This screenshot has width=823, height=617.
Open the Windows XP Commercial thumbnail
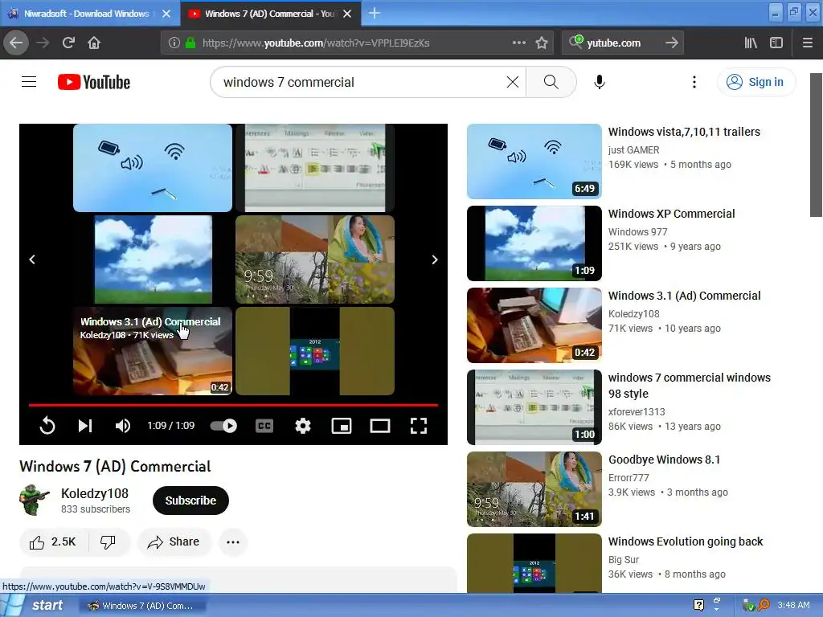[x=534, y=243]
